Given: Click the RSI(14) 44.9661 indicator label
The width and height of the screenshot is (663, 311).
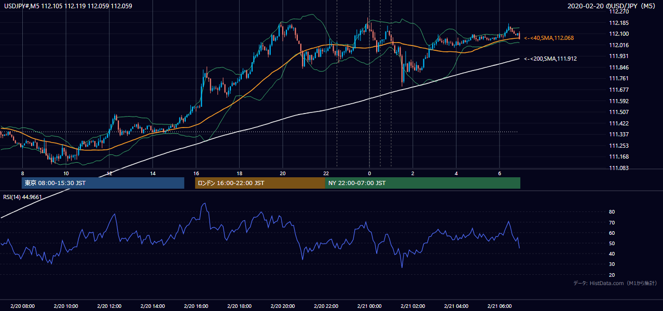Looking at the screenshot, I should click(x=23, y=197).
